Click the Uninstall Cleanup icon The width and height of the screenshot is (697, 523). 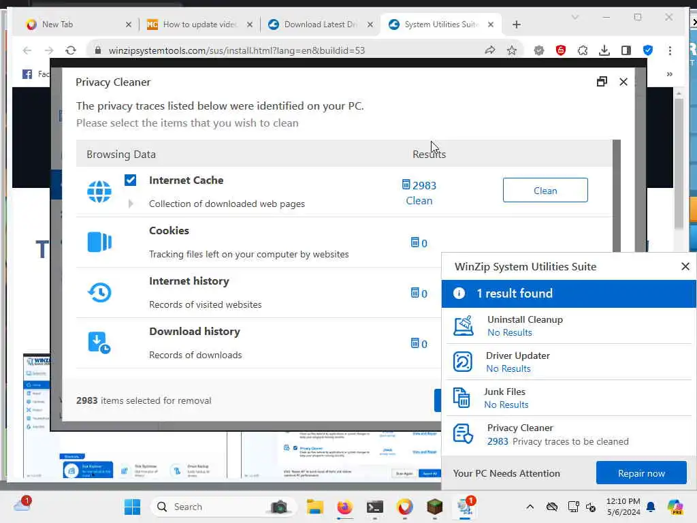463,326
